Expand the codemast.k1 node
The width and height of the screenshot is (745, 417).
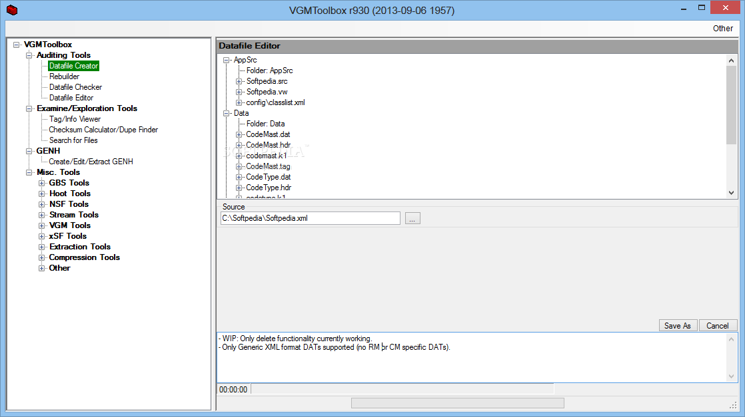239,156
